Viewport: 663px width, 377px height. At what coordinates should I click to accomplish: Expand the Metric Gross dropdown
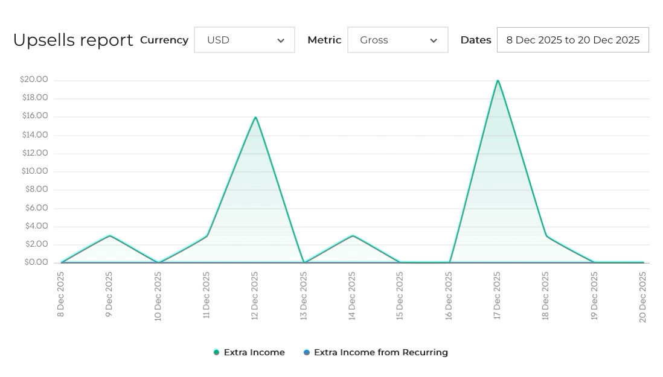click(x=397, y=40)
